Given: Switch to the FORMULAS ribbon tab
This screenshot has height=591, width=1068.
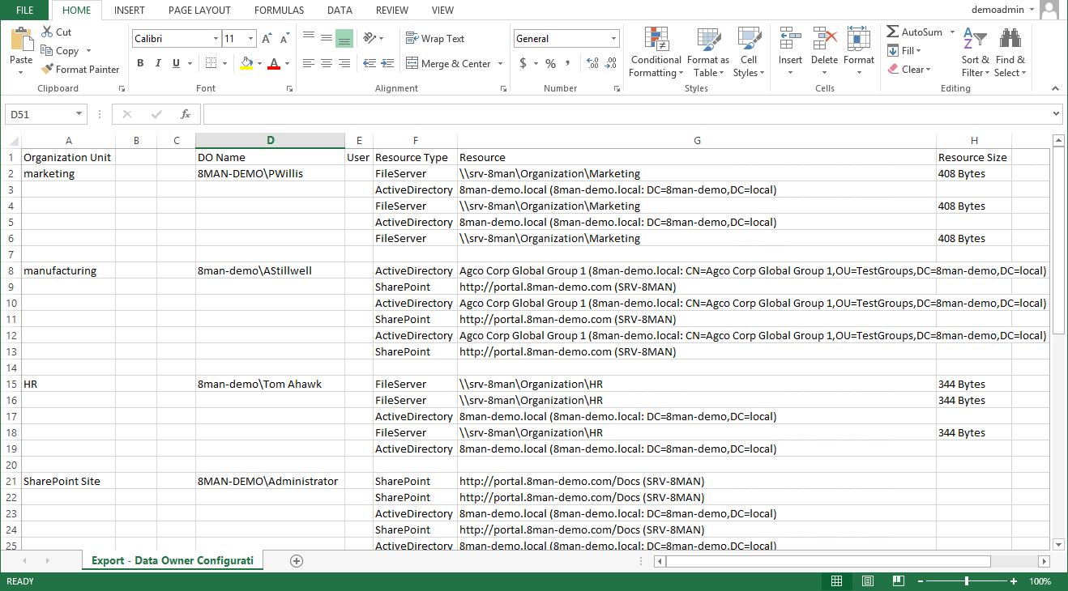Looking at the screenshot, I should coord(279,11).
